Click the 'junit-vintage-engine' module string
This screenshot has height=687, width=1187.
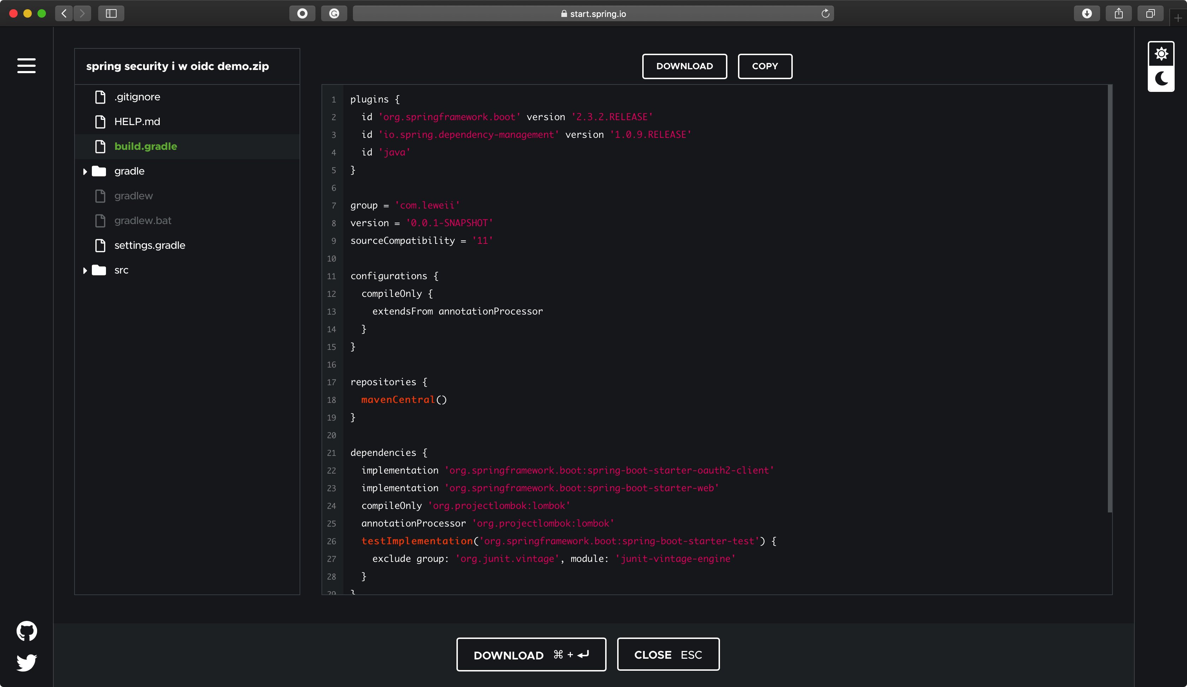point(675,559)
